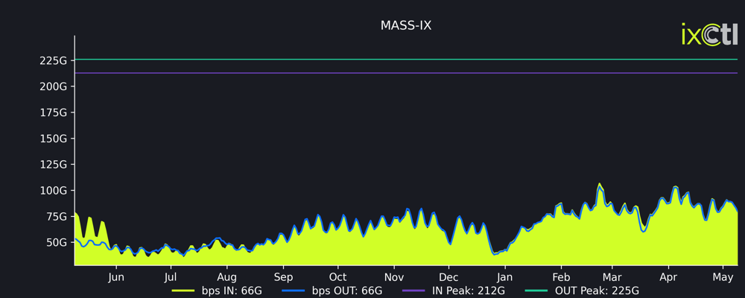
Task: Click the Mar x-axis label
Action: pyautogui.click(x=612, y=277)
